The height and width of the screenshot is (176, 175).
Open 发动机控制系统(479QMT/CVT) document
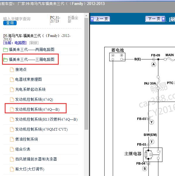click(x=41, y=129)
